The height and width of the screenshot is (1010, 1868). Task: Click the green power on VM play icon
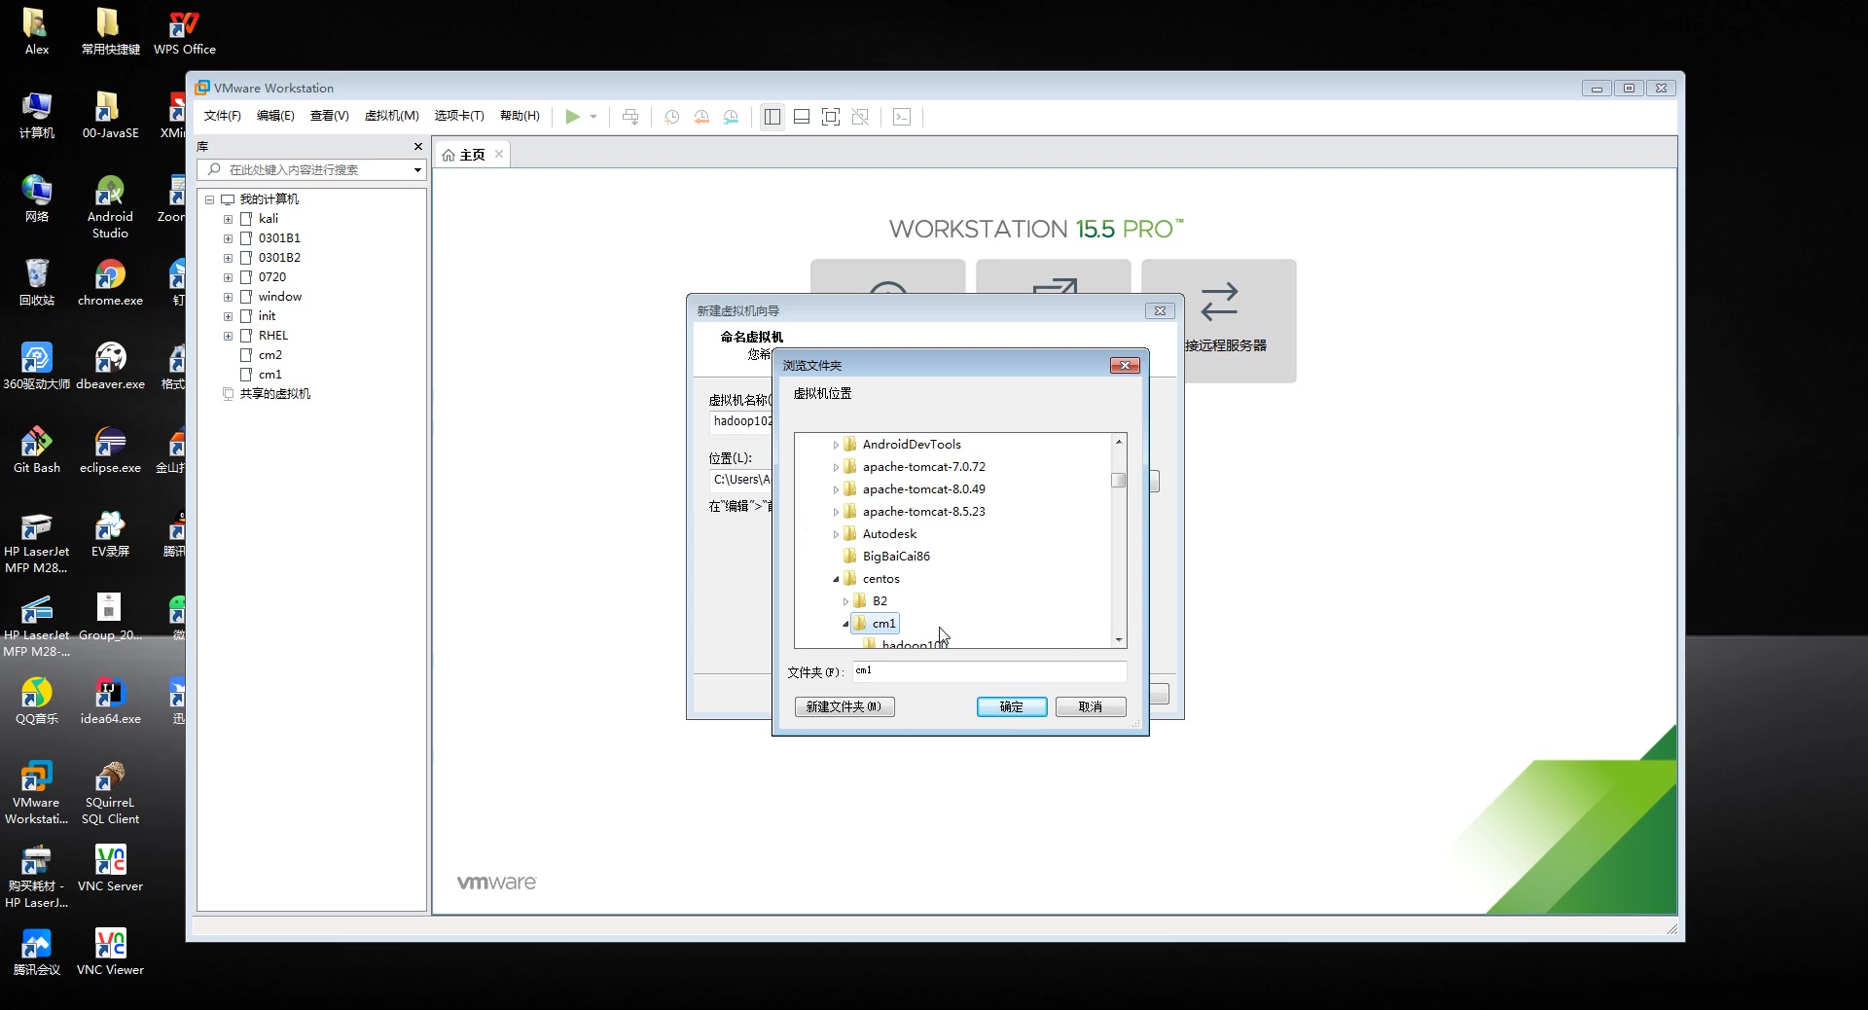[x=572, y=117]
